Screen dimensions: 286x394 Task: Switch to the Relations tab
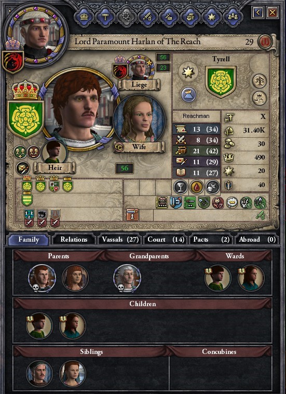[x=74, y=240]
